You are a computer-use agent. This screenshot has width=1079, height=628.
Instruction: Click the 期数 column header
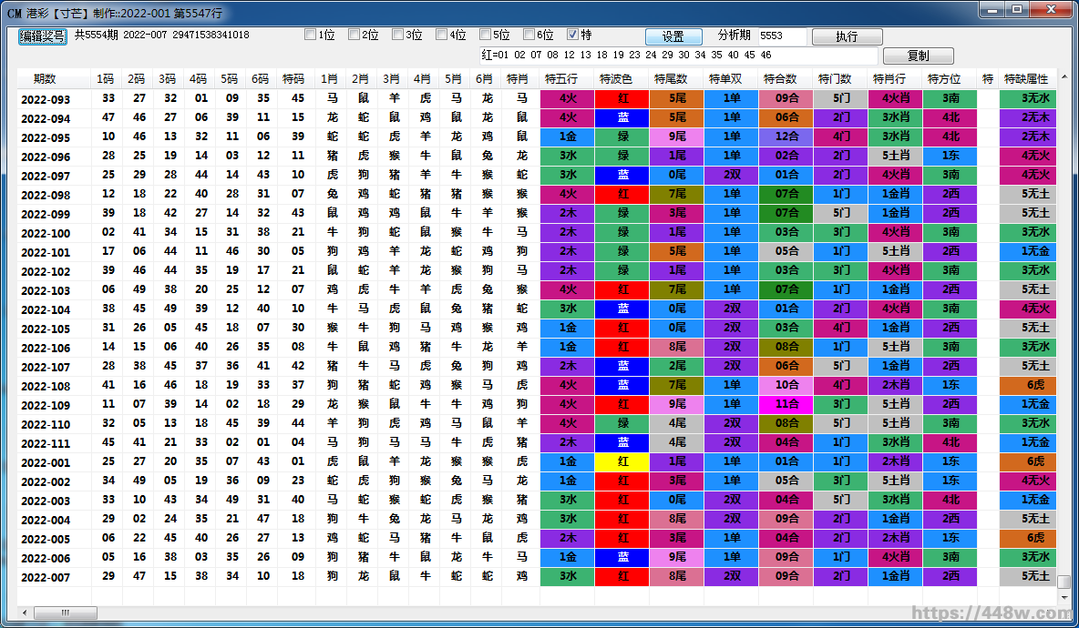[45, 79]
